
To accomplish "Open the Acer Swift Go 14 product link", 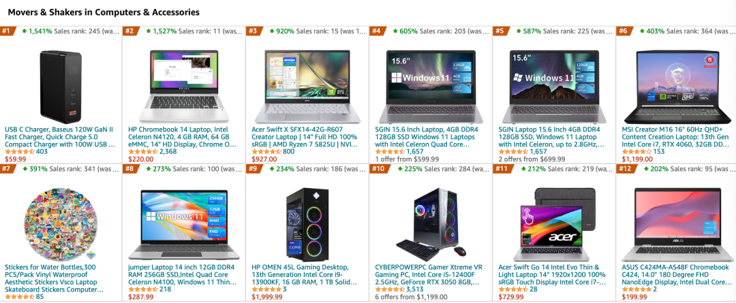I will (552, 275).
